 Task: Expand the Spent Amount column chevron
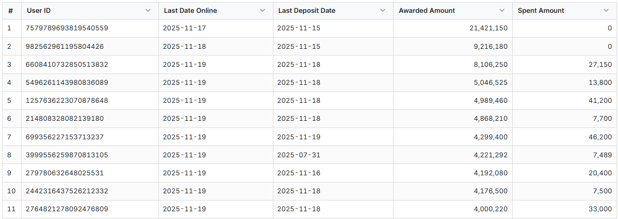[x=606, y=10]
